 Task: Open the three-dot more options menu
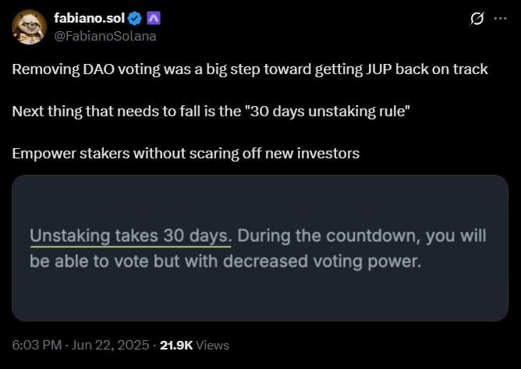pyautogui.click(x=500, y=19)
